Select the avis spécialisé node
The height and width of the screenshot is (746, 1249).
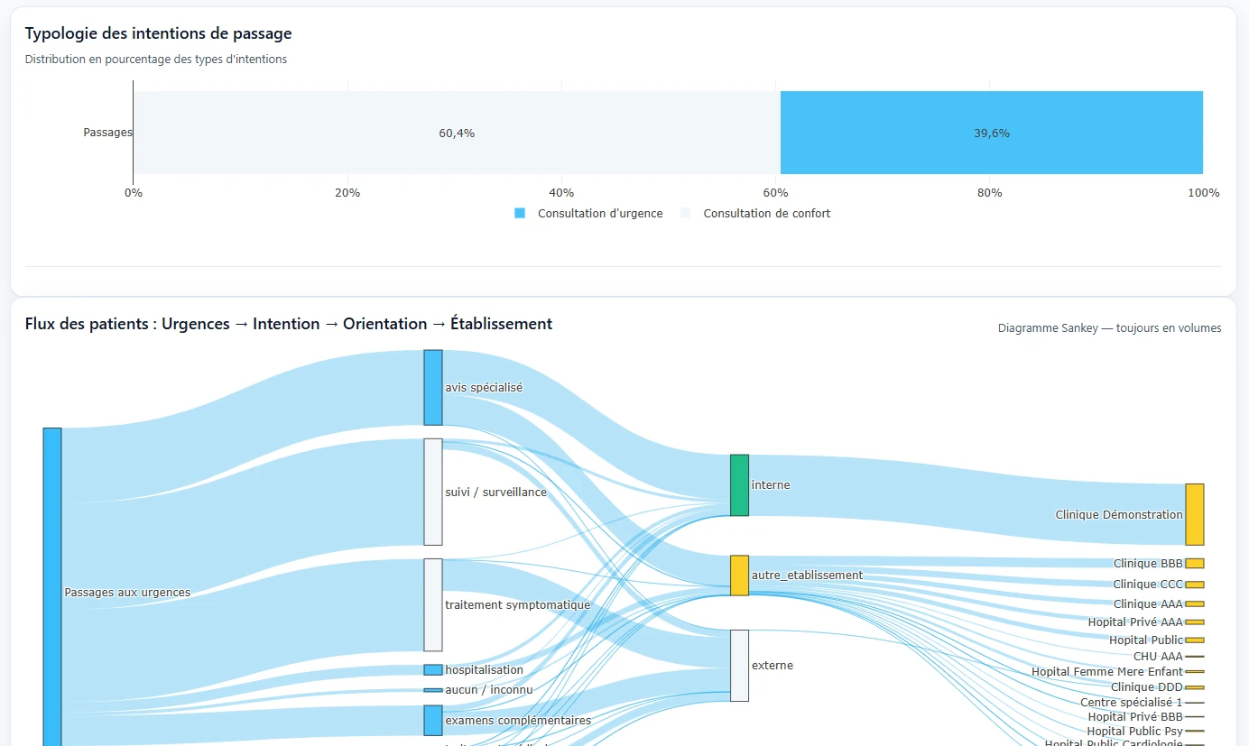[x=431, y=388]
